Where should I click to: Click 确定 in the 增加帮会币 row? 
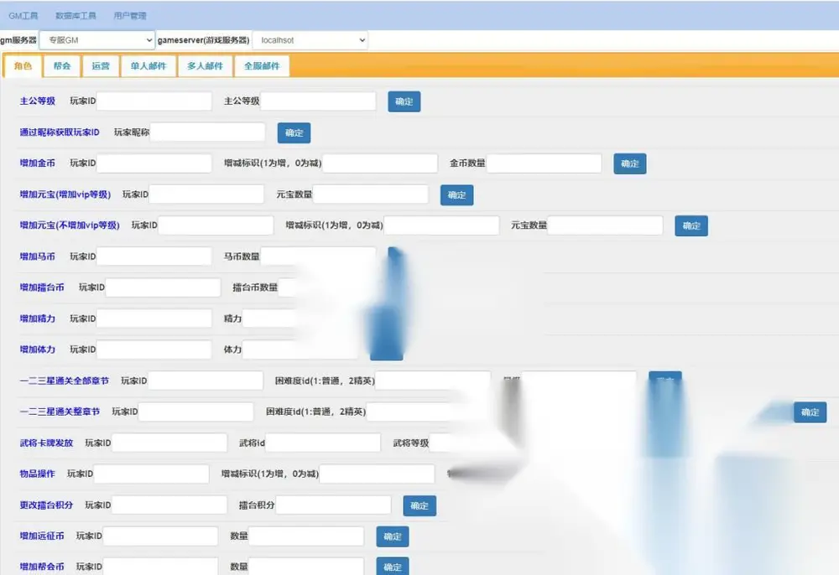[392, 566]
